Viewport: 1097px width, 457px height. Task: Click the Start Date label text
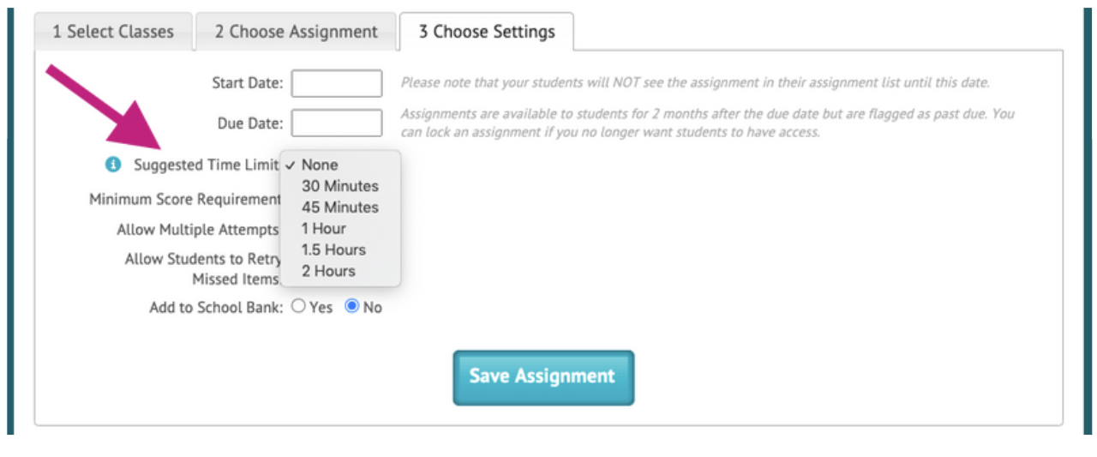248,84
